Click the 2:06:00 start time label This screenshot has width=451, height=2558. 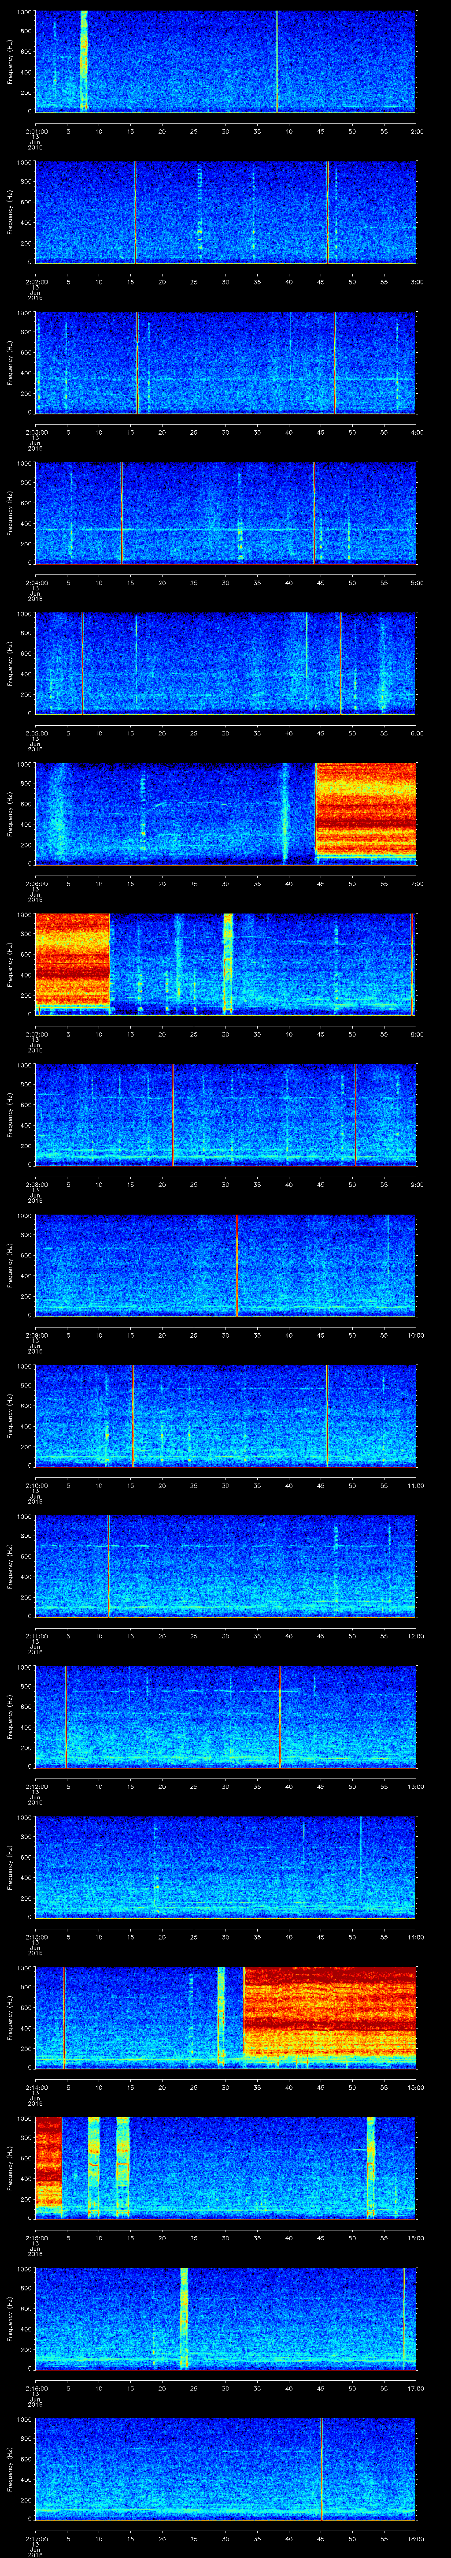click(x=36, y=883)
